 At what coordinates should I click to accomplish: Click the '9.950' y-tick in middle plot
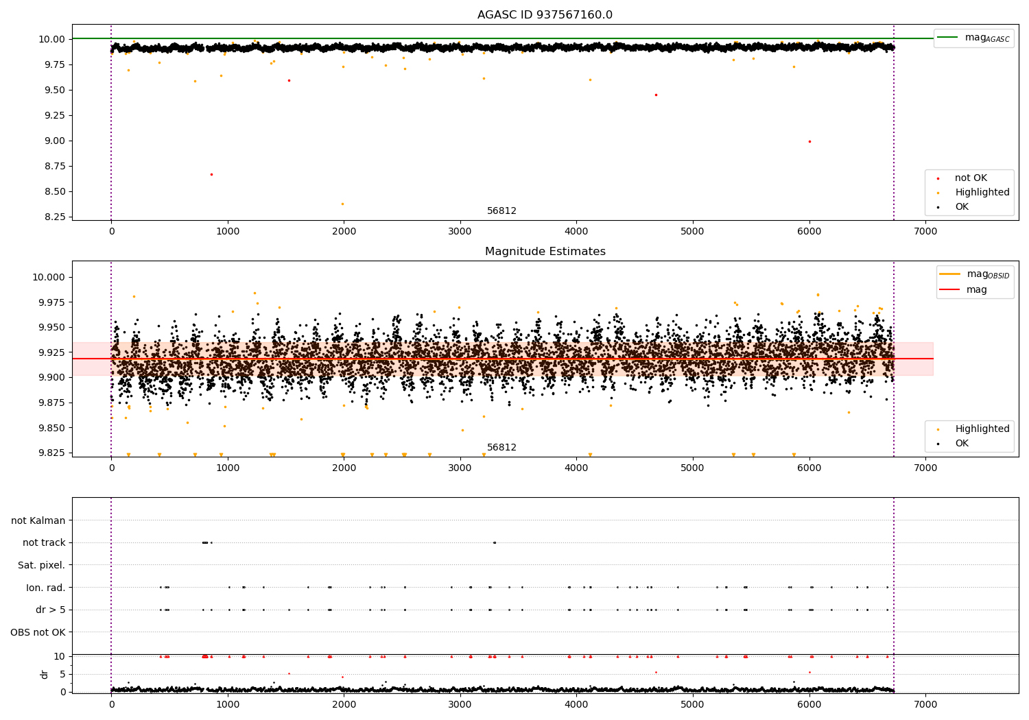51,328
